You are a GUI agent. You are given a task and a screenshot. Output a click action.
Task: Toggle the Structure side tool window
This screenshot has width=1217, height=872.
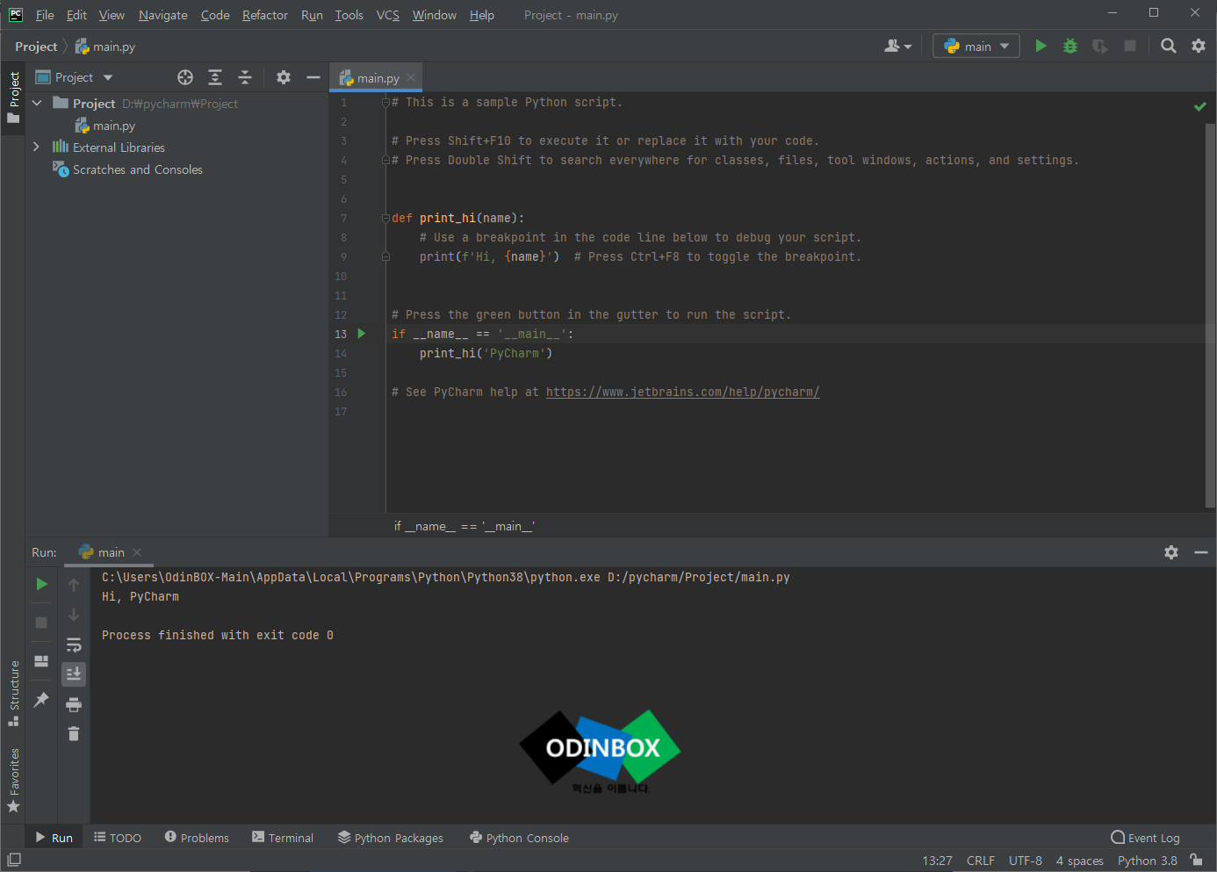pos(13,693)
